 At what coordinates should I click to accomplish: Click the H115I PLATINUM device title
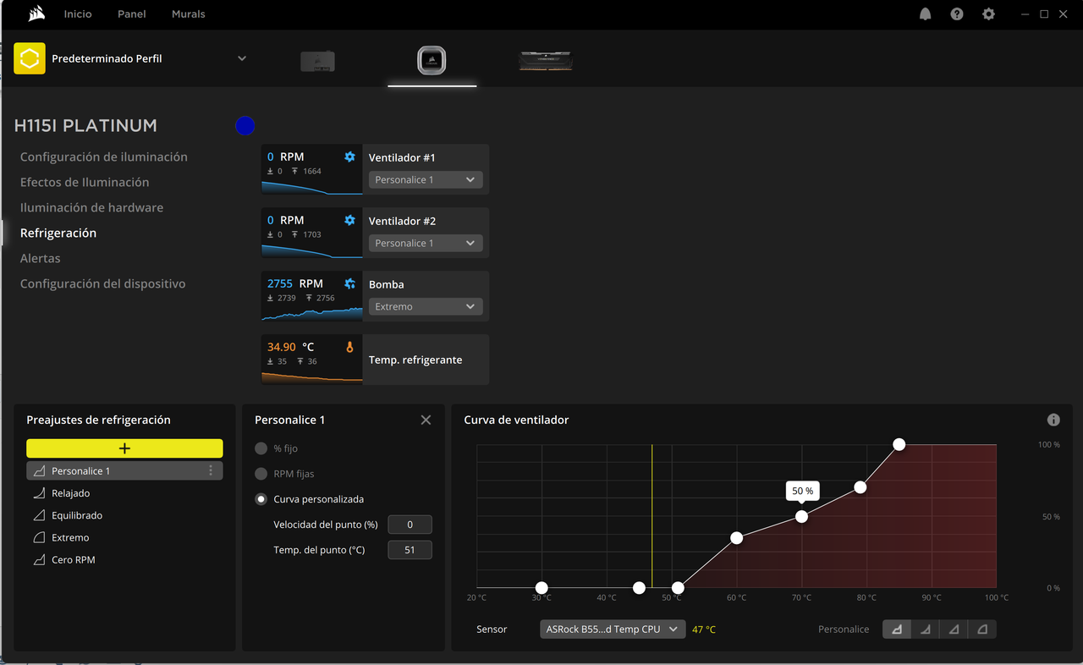tap(85, 125)
